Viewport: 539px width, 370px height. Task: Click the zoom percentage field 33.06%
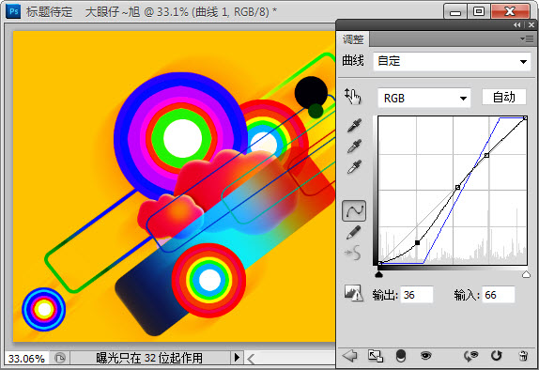pyautogui.click(x=26, y=359)
